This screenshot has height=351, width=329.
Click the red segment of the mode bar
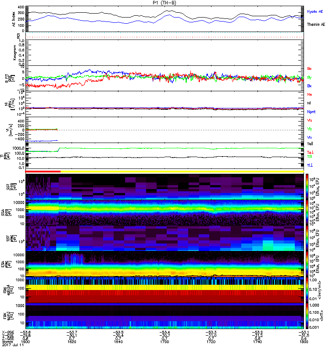point(43,172)
